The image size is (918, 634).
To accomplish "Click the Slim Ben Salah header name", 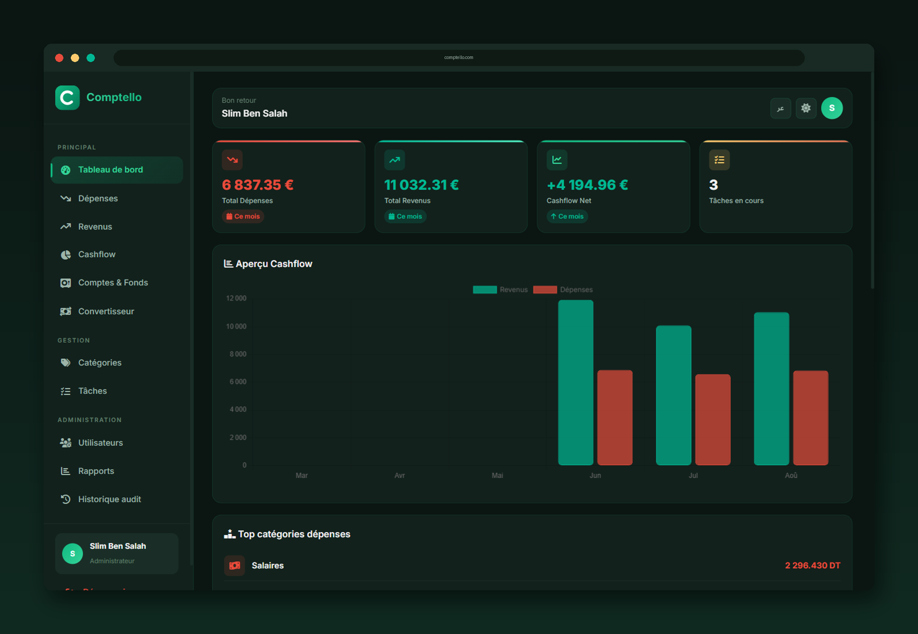I will point(255,113).
